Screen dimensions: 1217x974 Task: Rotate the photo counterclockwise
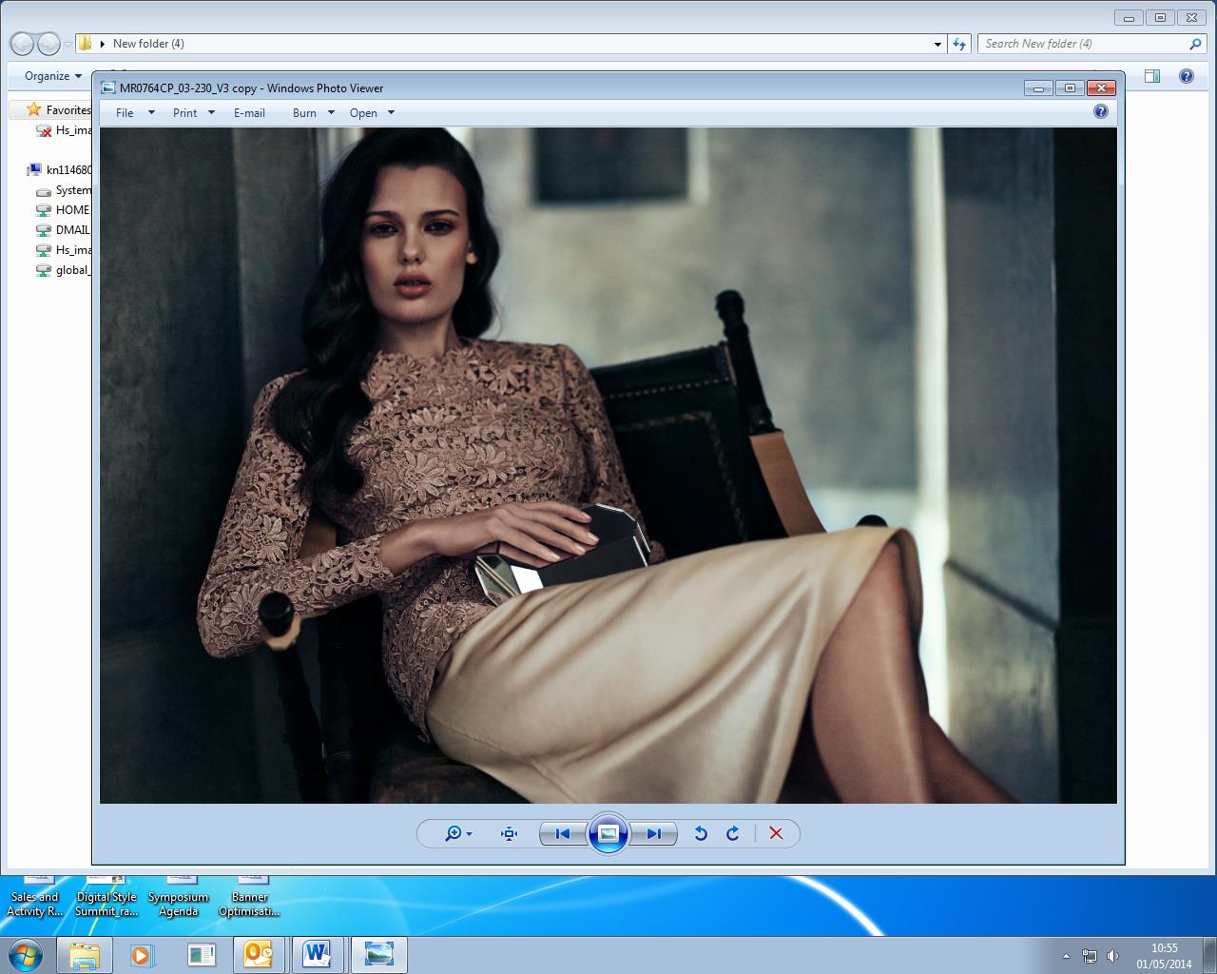click(701, 834)
